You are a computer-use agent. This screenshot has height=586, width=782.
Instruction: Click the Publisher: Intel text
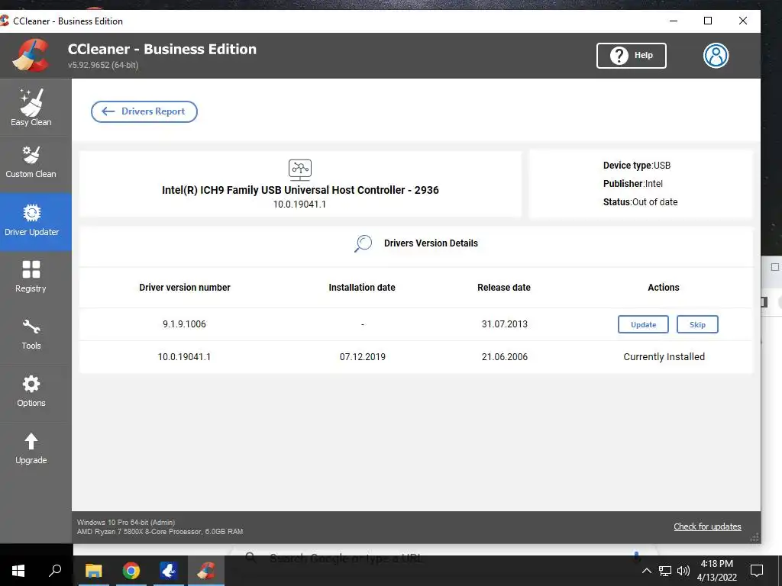(632, 183)
